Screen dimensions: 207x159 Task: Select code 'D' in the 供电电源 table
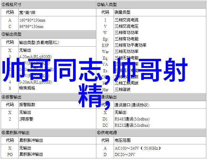click(x=105, y=154)
